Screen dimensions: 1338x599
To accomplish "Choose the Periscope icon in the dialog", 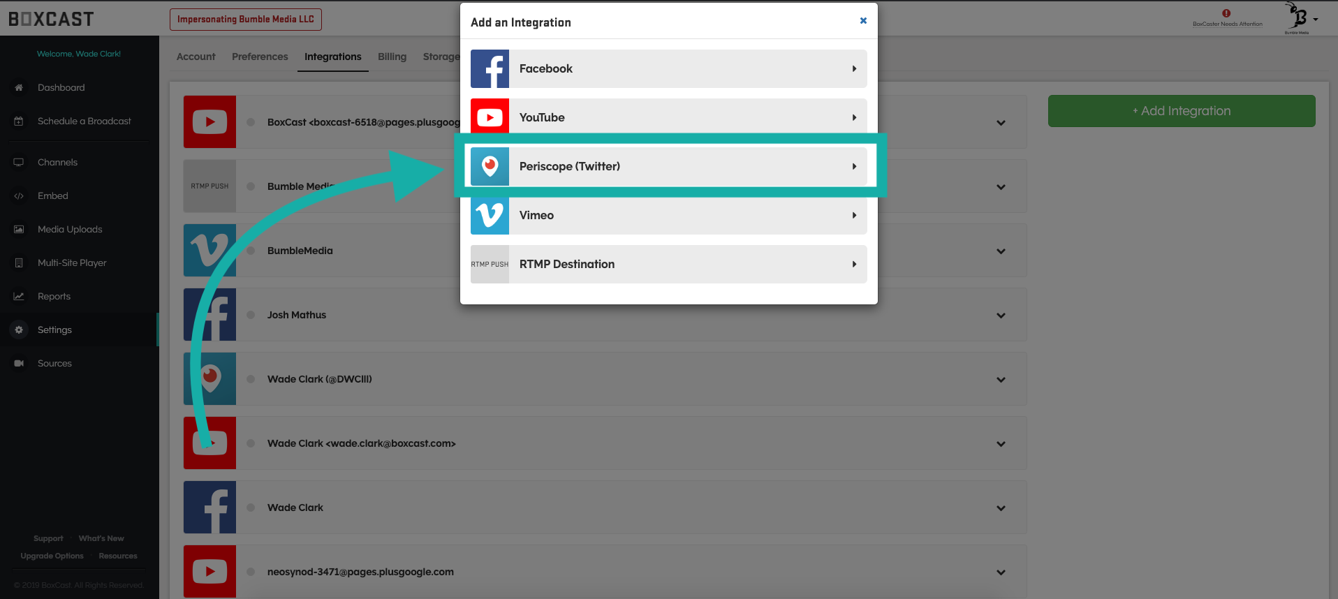I will pos(490,166).
